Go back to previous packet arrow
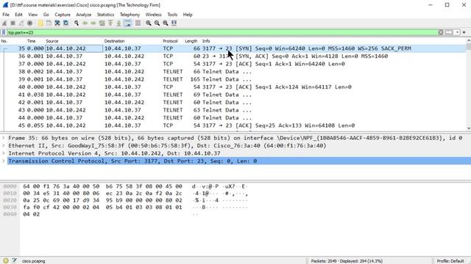 [x=85, y=23]
